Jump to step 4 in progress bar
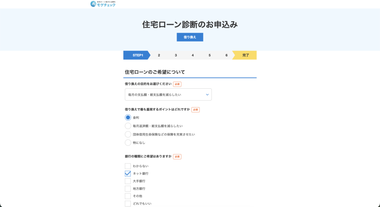This screenshot has width=380, height=207. (x=193, y=55)
